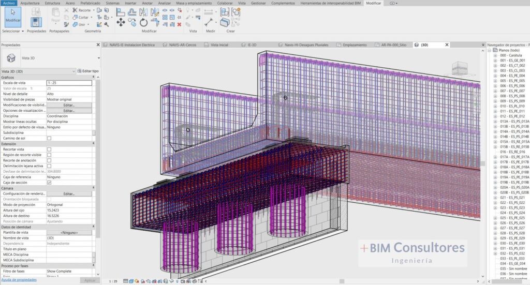
Task: Click the red Delete X icon
Action: (x=179, y=24)
